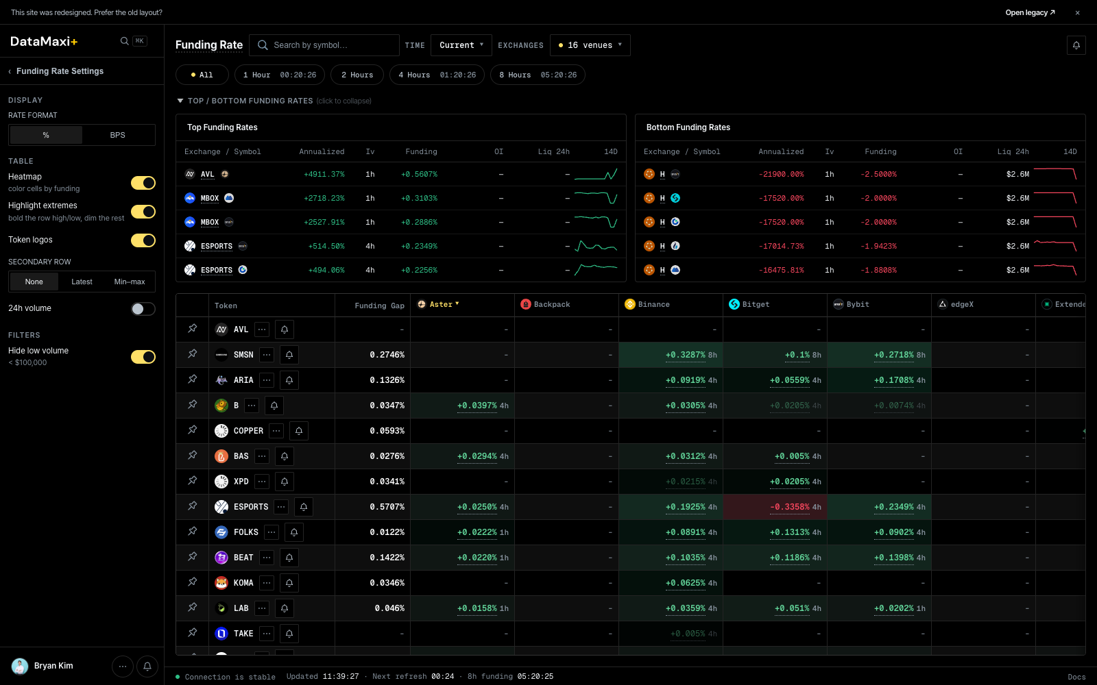Click the COPPER token logo

pyautogui.click(x=221, y=431)
